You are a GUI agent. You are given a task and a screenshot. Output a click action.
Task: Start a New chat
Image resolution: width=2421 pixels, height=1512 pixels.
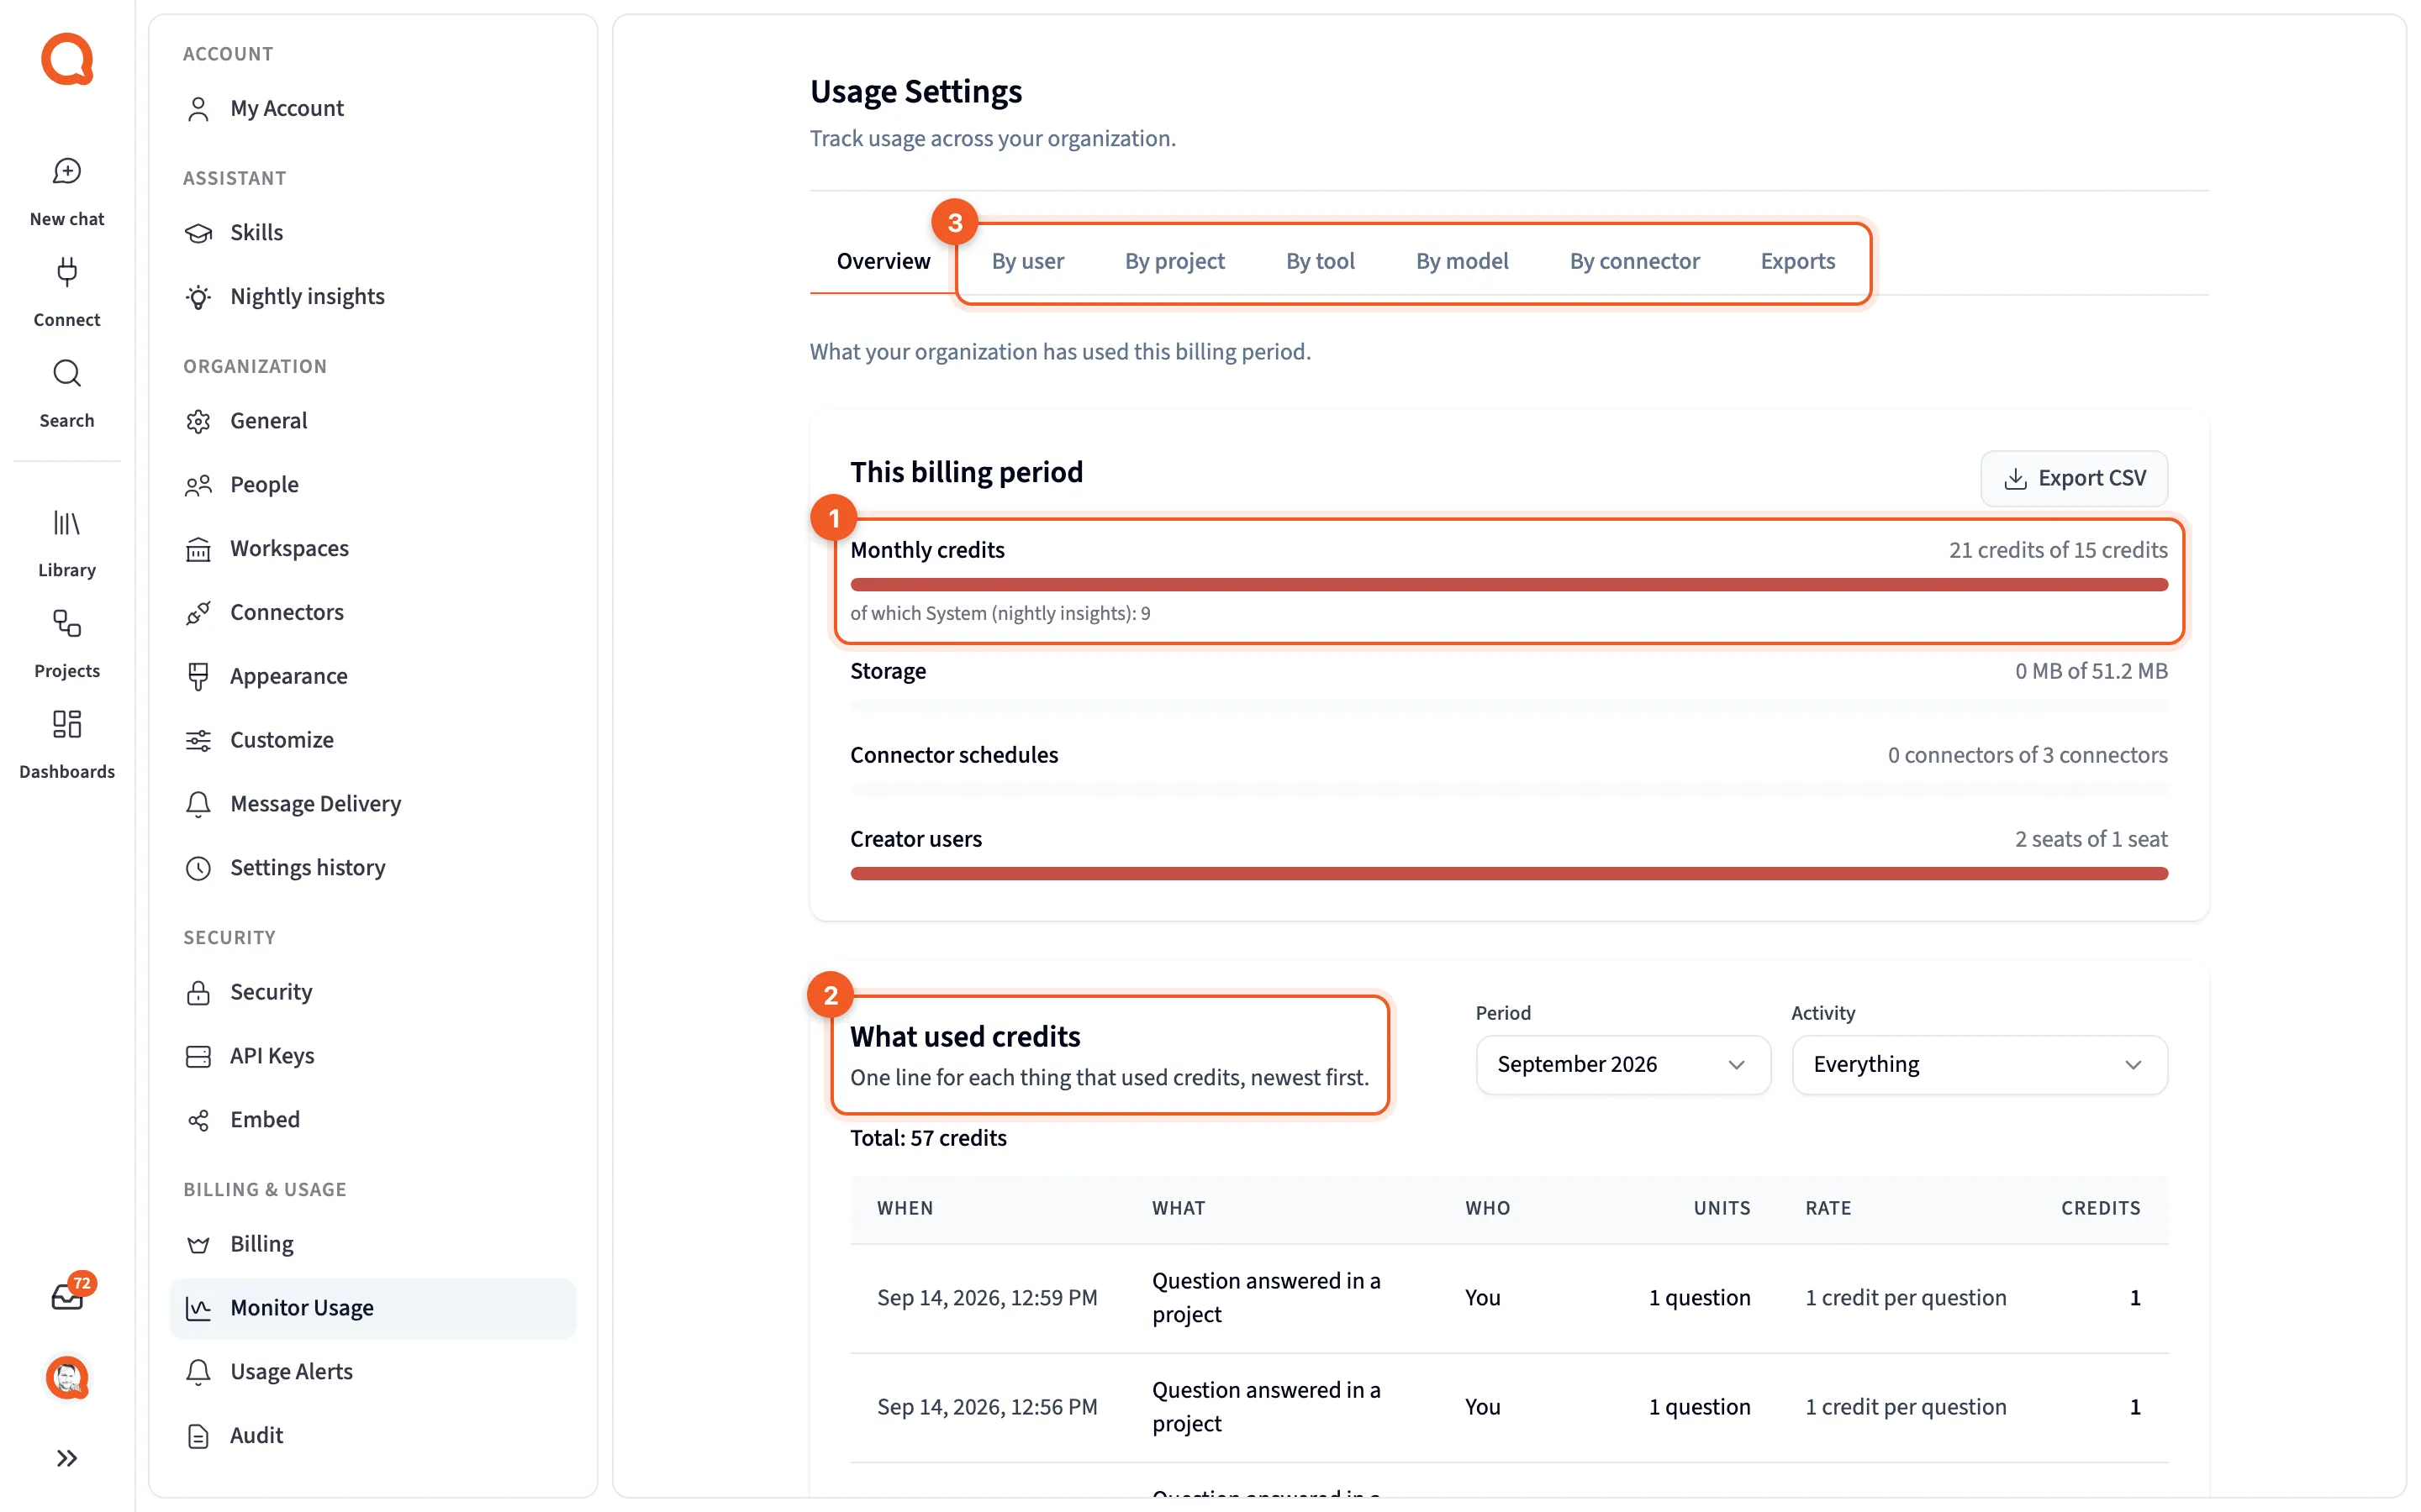[67, 192]
